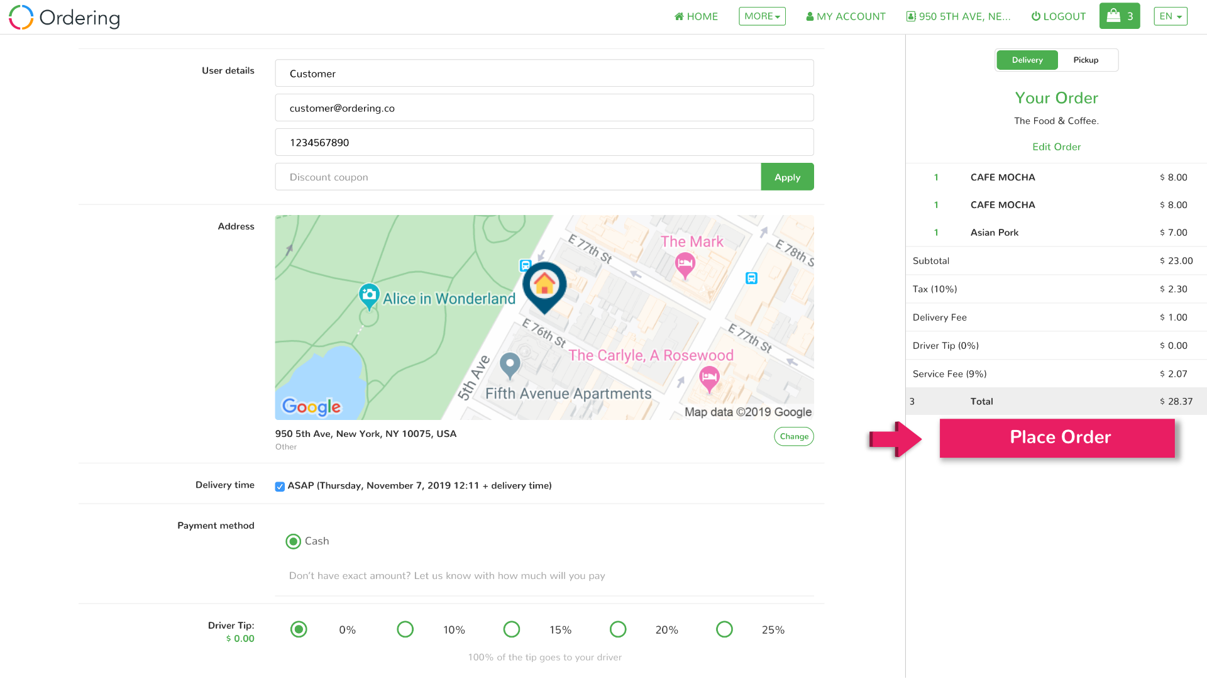Toggle the ASAP delivery time checkbox

(280, 486)
